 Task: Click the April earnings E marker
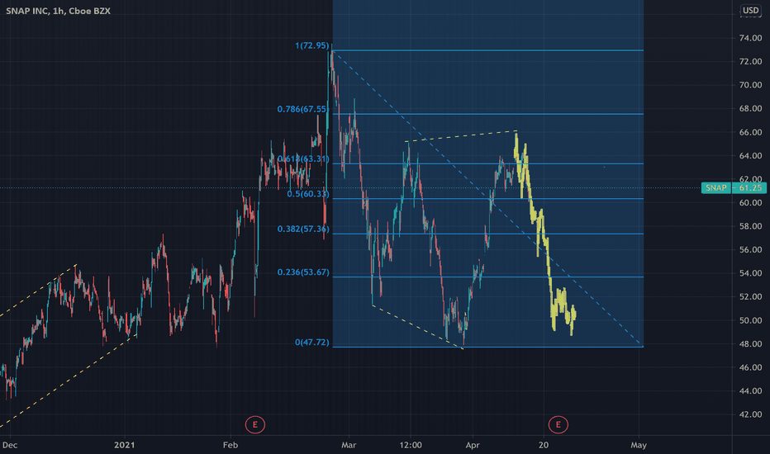pos(558,424)
